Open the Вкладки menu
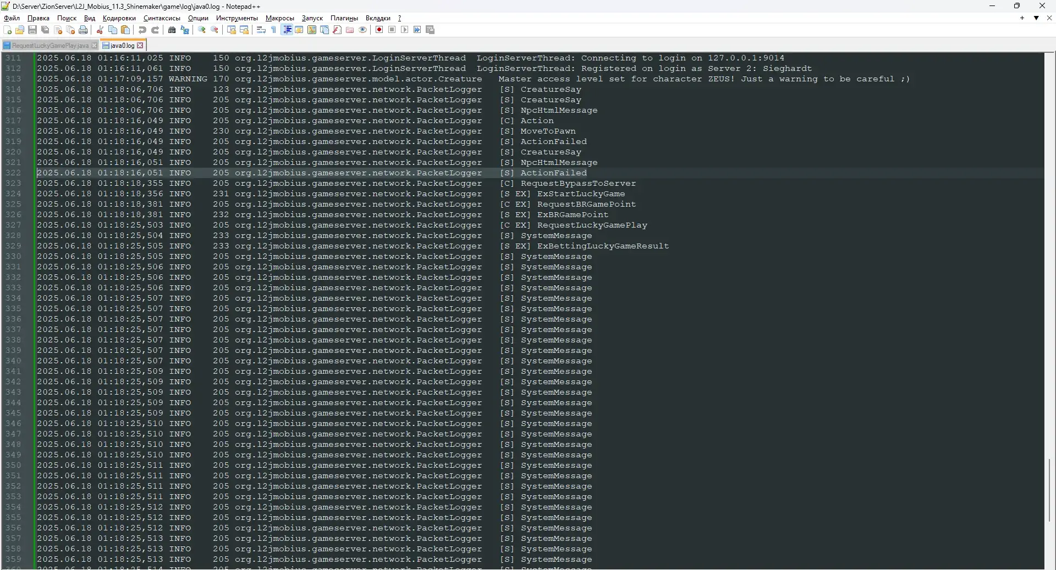The image size is (1056, 570). 378,18
